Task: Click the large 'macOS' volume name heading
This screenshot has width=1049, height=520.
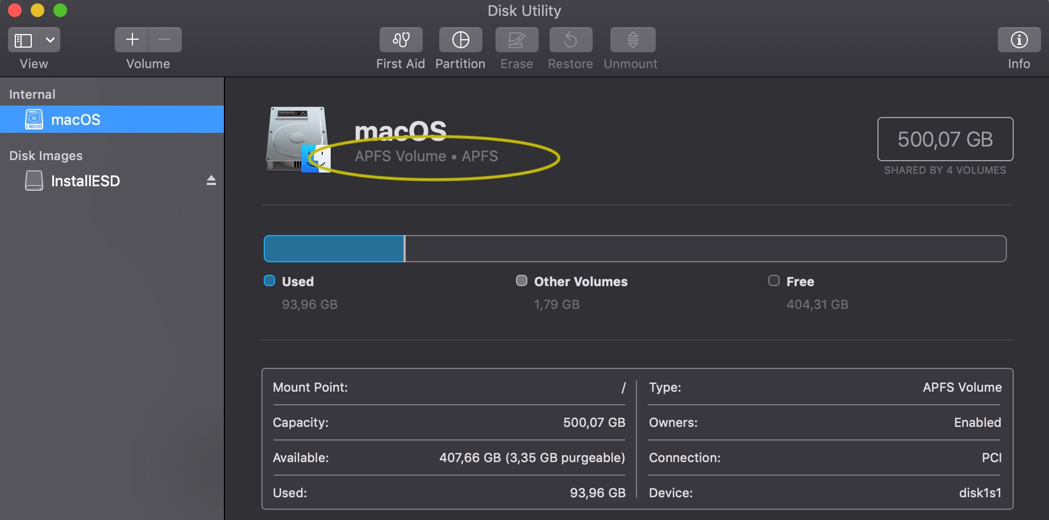Action: point(401,131)
